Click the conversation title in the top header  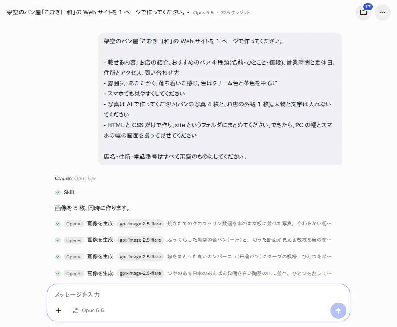[x=98, y=12]
